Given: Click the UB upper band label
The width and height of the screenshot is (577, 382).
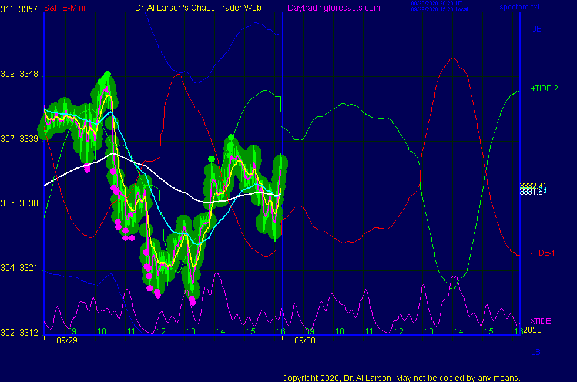Looking at the screenshot, I should (536, 29).
